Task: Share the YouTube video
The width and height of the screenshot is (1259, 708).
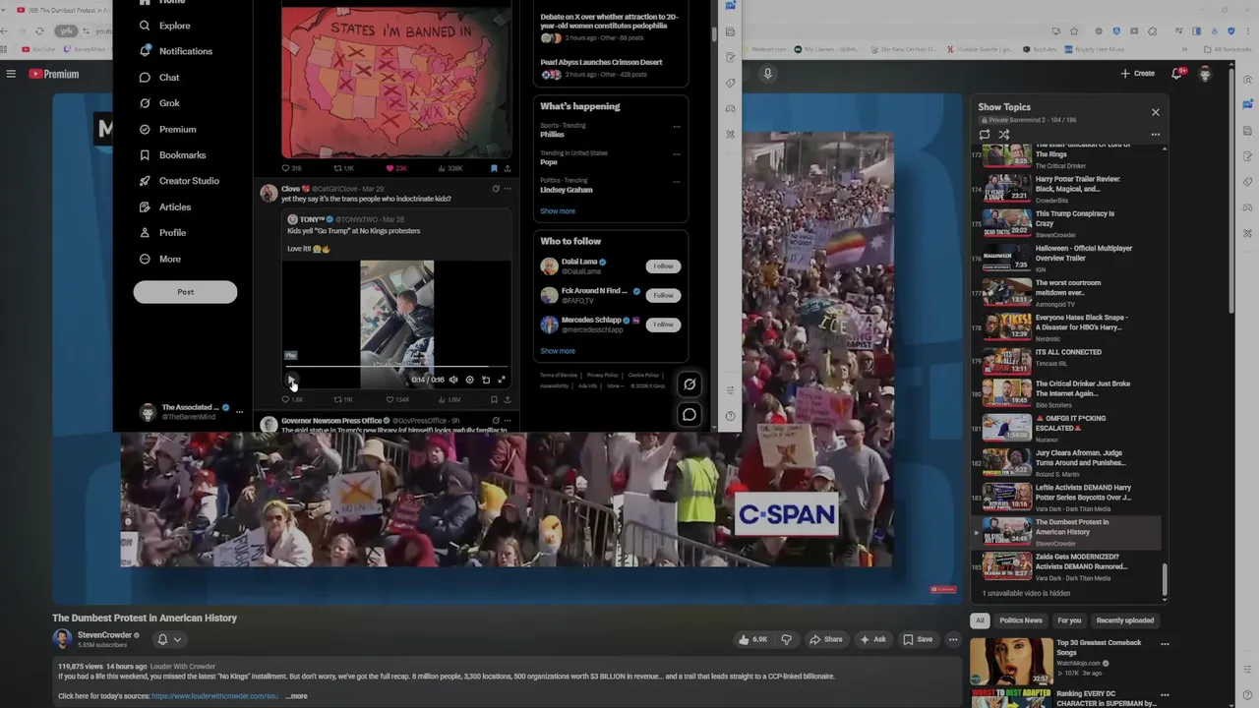Action: coord(825,639)
